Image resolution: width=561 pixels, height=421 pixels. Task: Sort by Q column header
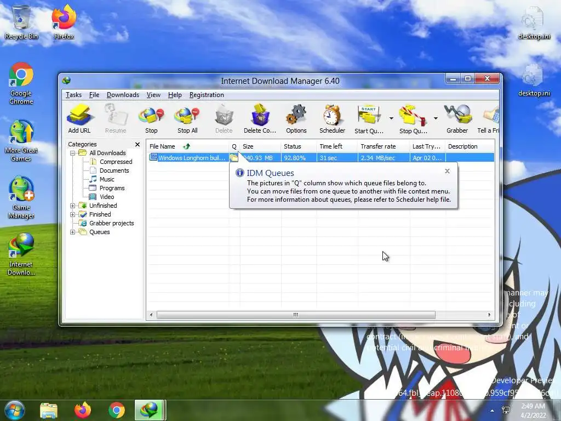(x=234, y=146)
